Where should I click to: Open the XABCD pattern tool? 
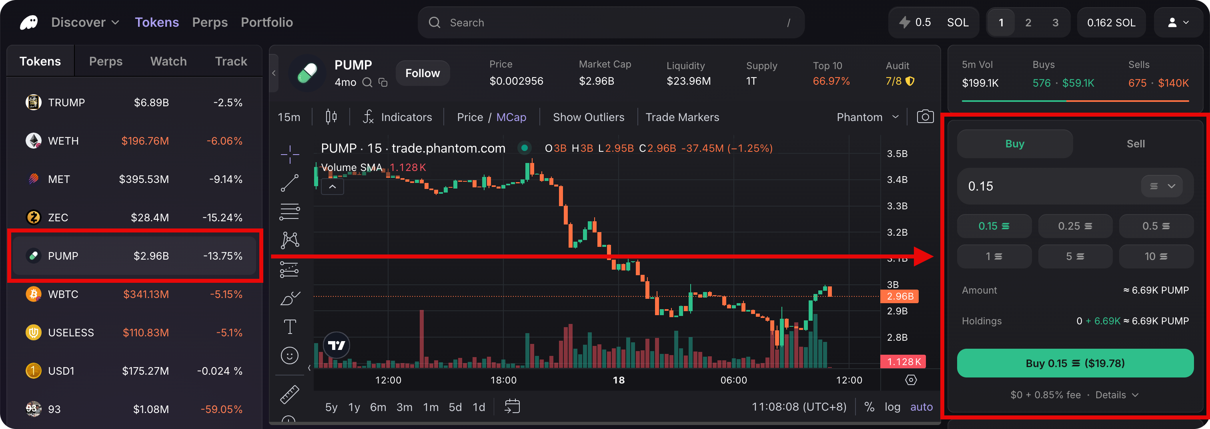pos(290,240)
